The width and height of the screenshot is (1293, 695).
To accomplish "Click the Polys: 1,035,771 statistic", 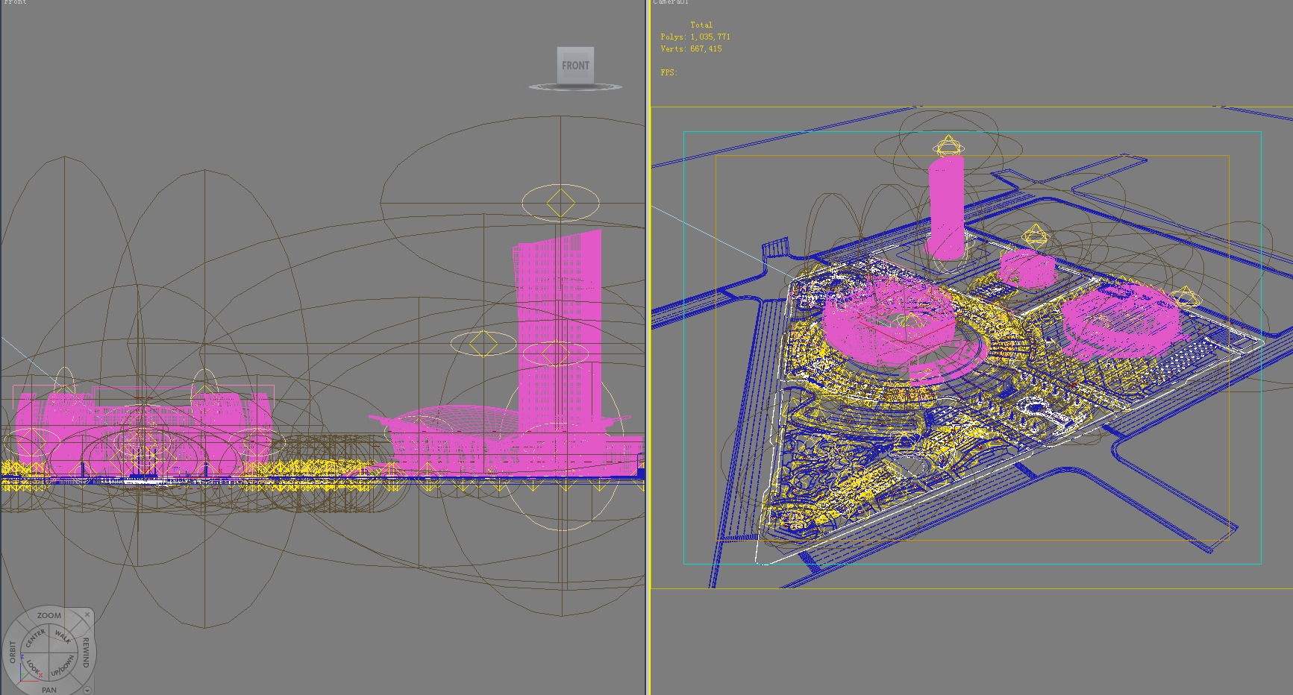I will (x=695, y=37).
